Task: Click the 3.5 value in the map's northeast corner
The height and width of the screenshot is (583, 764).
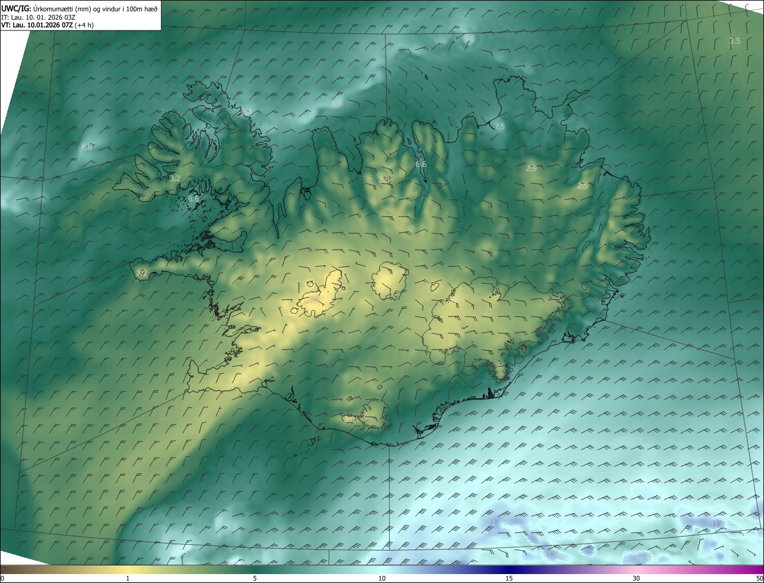Action: [x=735, y=41]
